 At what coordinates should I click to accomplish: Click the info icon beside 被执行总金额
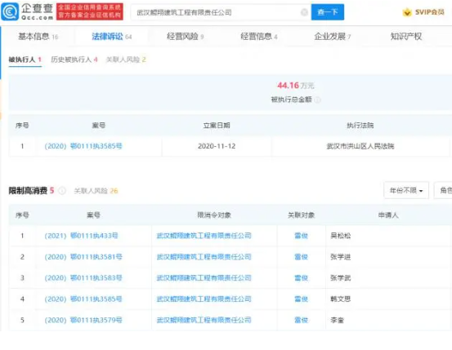317,100
